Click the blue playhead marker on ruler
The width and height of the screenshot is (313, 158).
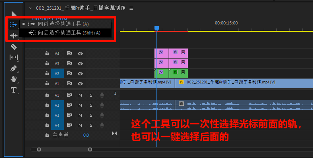pos(156,28)
